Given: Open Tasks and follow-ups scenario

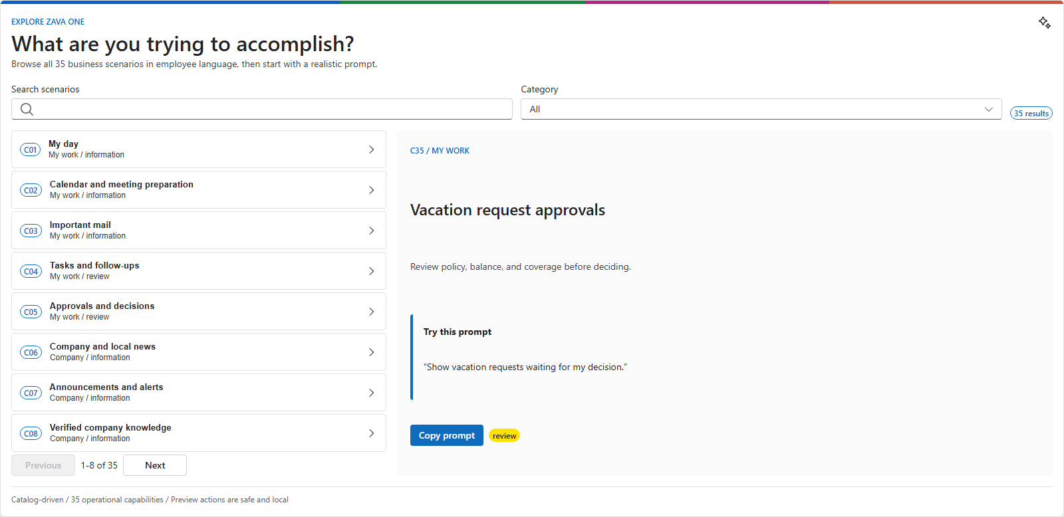Looking at the screenshot, I should (199, 271).
